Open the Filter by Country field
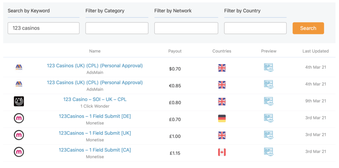339x168 pixels. coord(255,28)
